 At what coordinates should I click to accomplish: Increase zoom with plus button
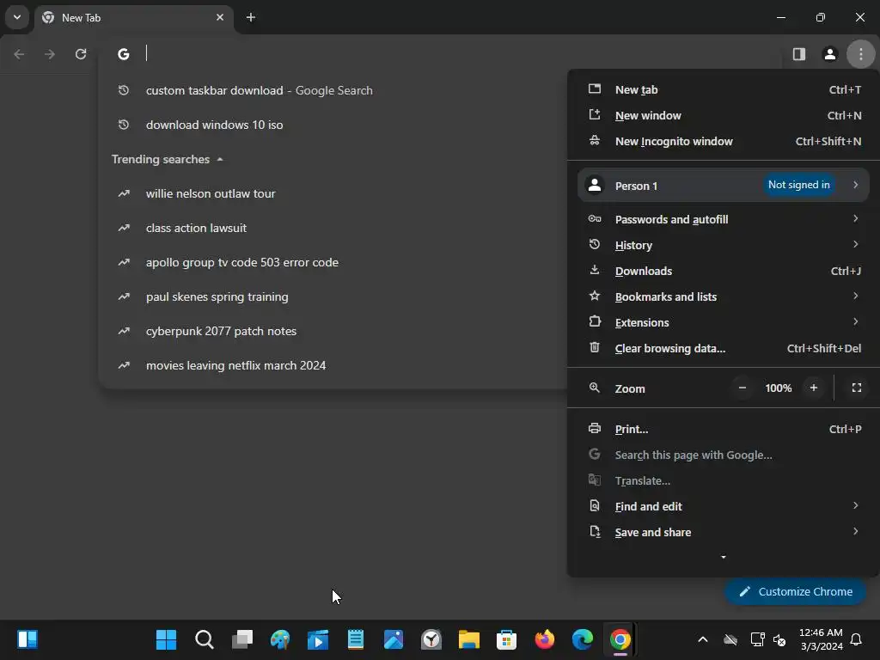point(813,388)
